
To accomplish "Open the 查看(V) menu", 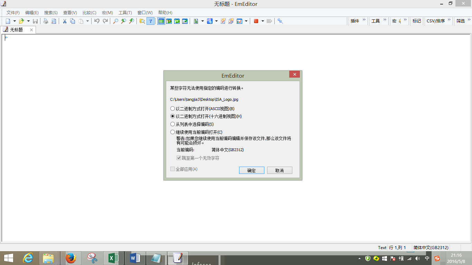I will point(70,12).
